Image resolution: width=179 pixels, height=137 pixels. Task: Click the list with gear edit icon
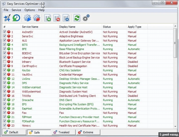[x=66, y=18]
